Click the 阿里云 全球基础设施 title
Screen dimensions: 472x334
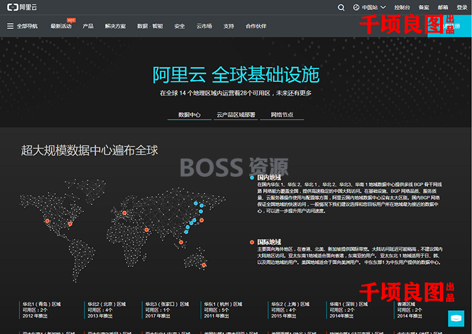pyautogui.click(x=236, y=74)
